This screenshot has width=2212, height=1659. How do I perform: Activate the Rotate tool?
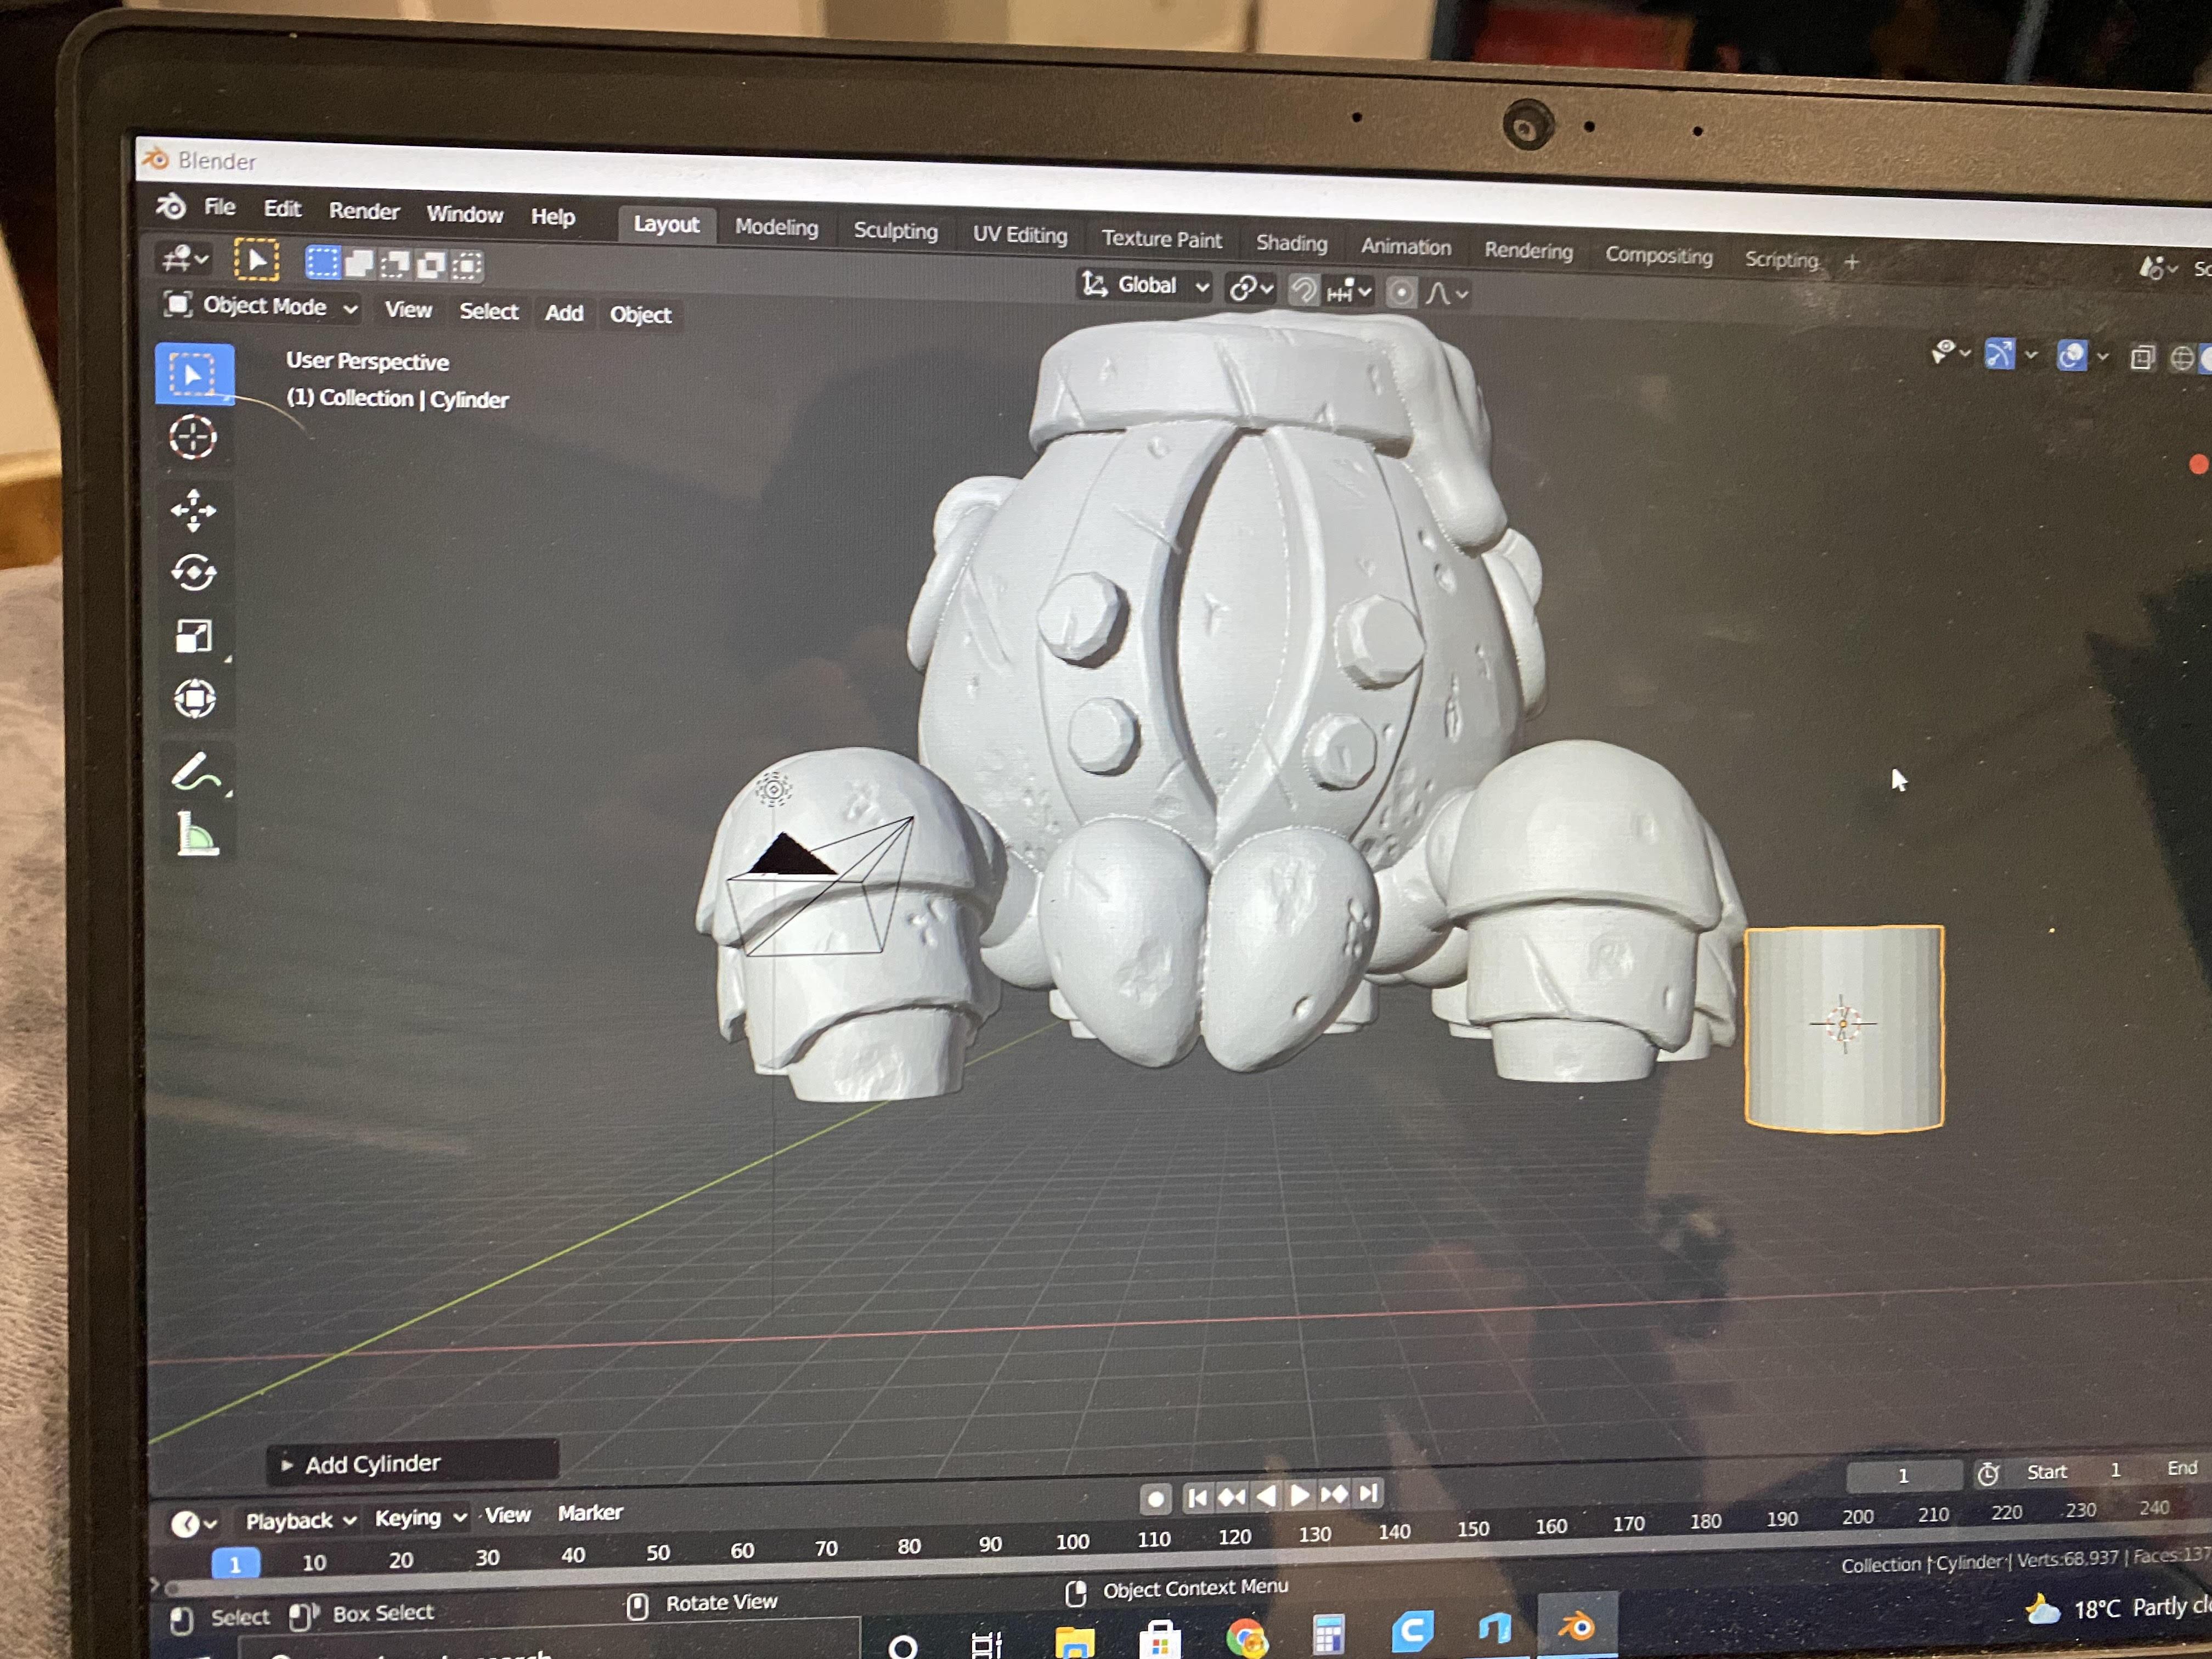[193, 573]
